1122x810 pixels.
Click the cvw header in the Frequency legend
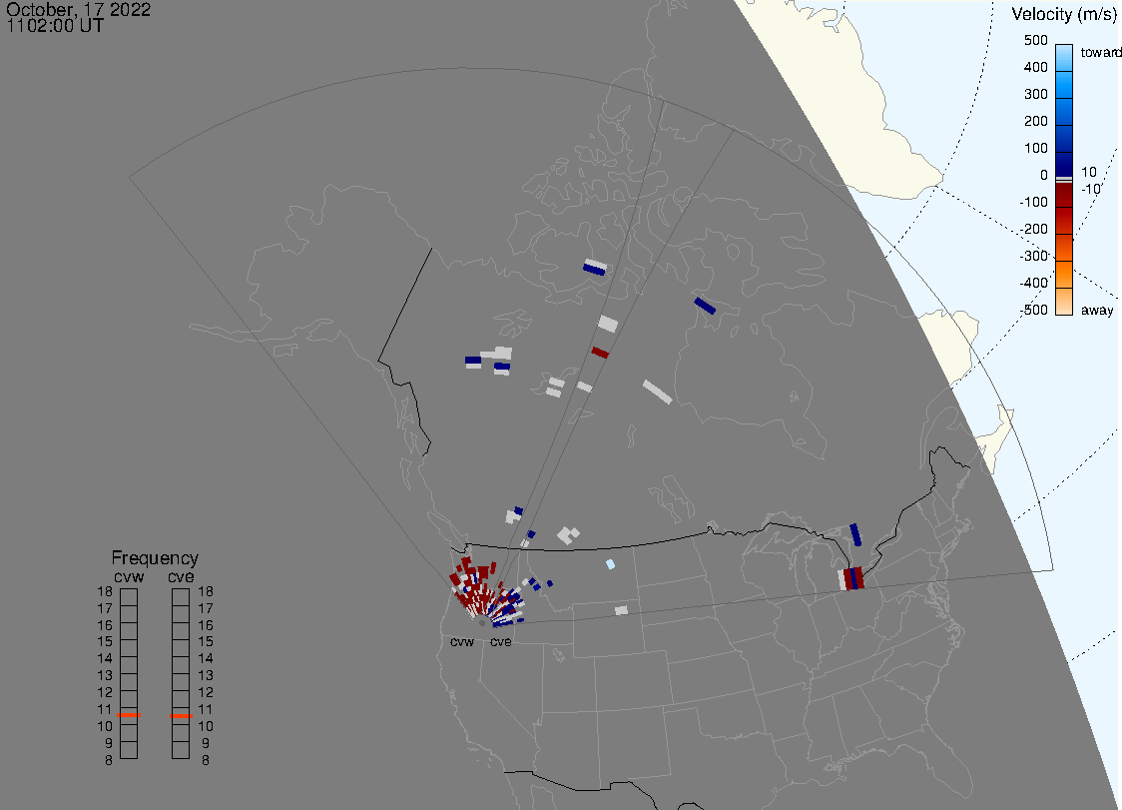pos(128,575)
